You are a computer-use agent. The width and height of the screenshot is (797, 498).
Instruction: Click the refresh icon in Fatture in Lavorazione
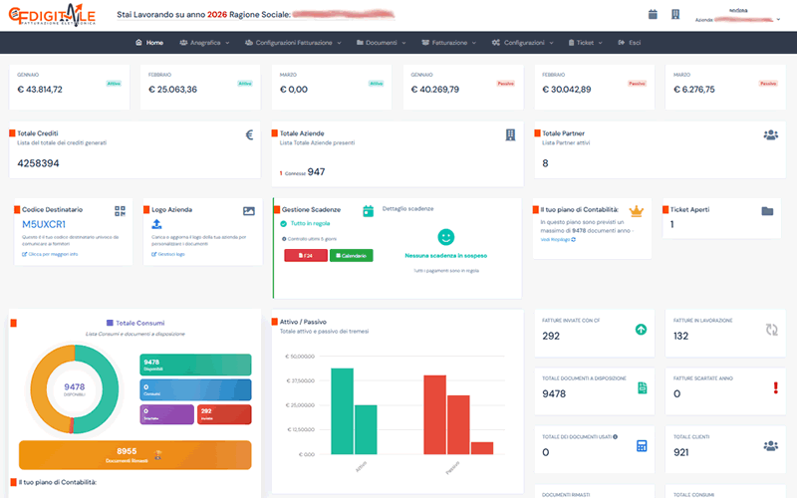770,330
